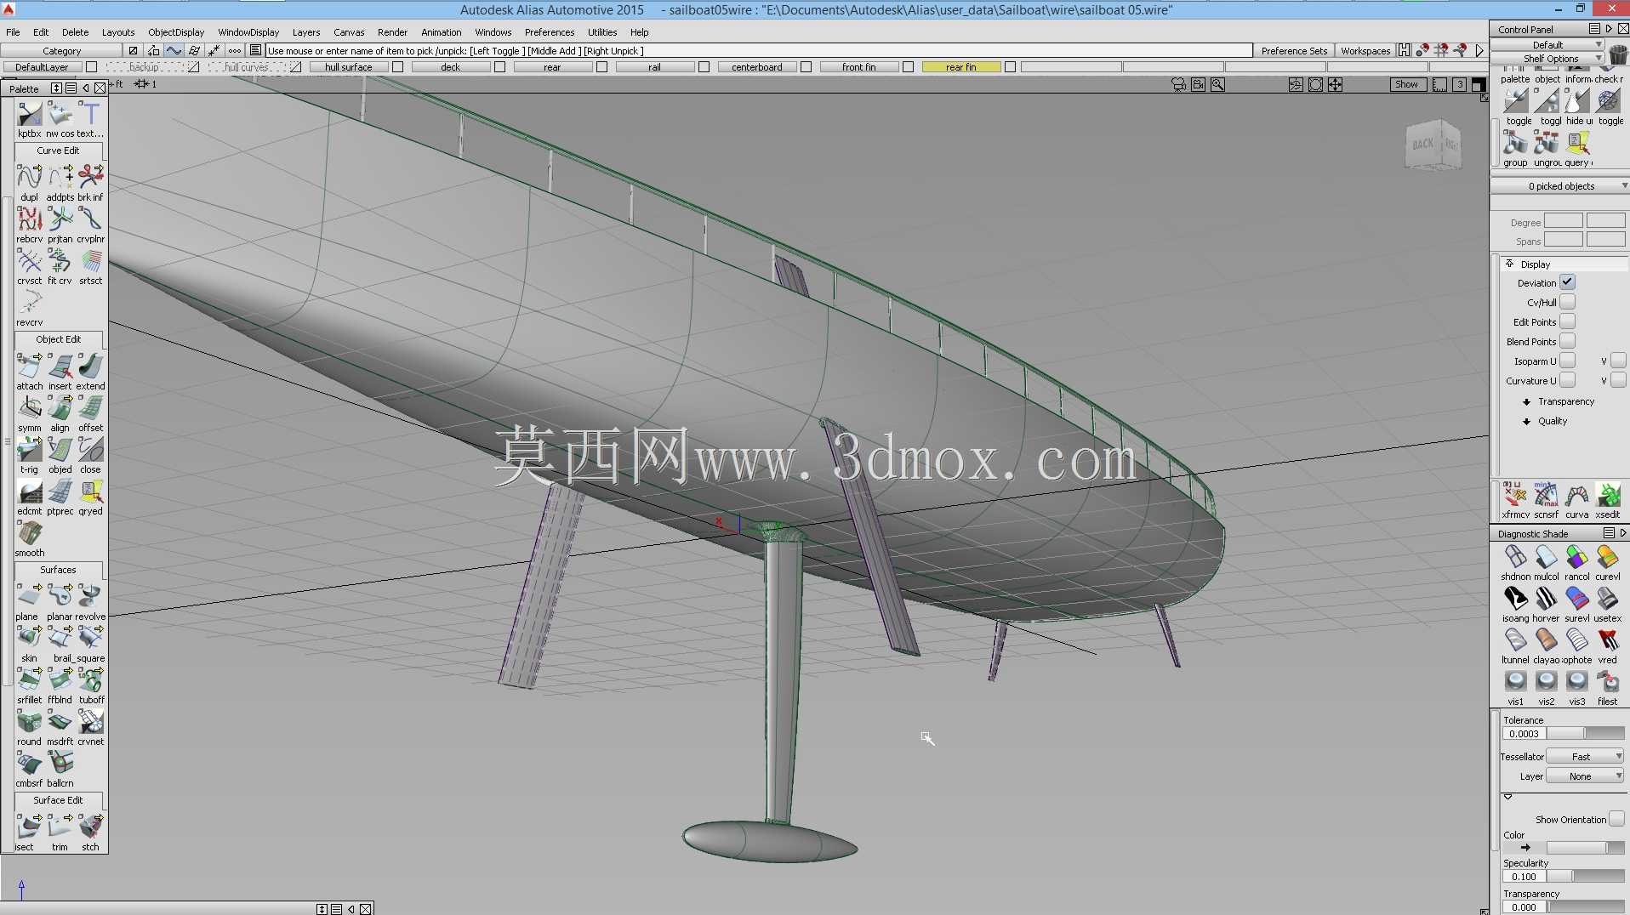Click the Preference Sets button
This screenshot has height=915, width=1630.
pos(1294,50)
